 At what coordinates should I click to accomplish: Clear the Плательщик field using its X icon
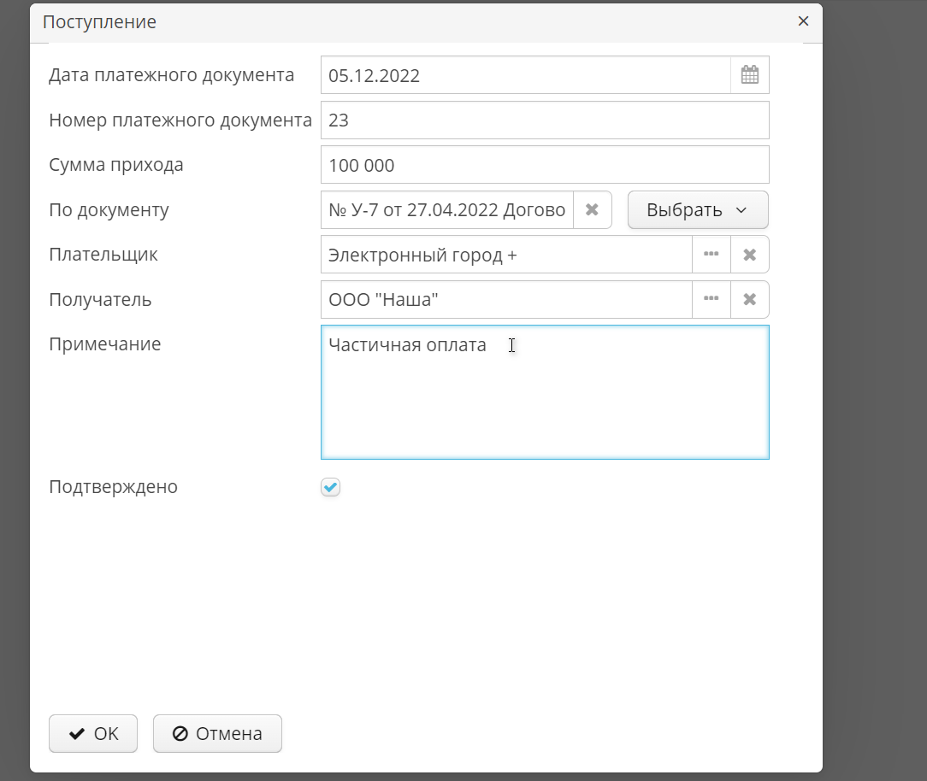(x=750, y=254)
